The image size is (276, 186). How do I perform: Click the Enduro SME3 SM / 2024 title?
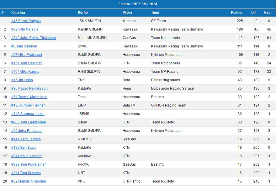tap(138, 4)
